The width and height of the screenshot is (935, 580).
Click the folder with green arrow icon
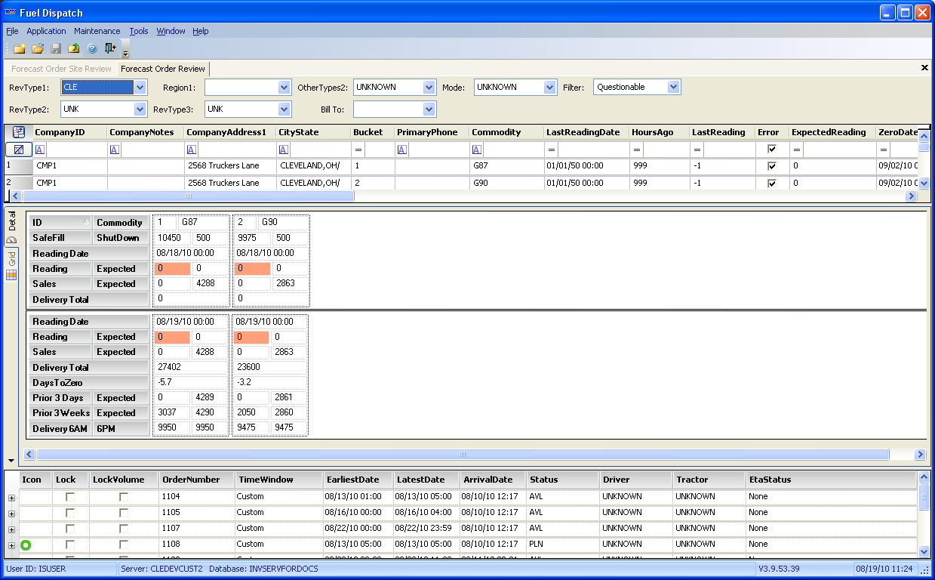pyautogui.click(x=74, y=49)
